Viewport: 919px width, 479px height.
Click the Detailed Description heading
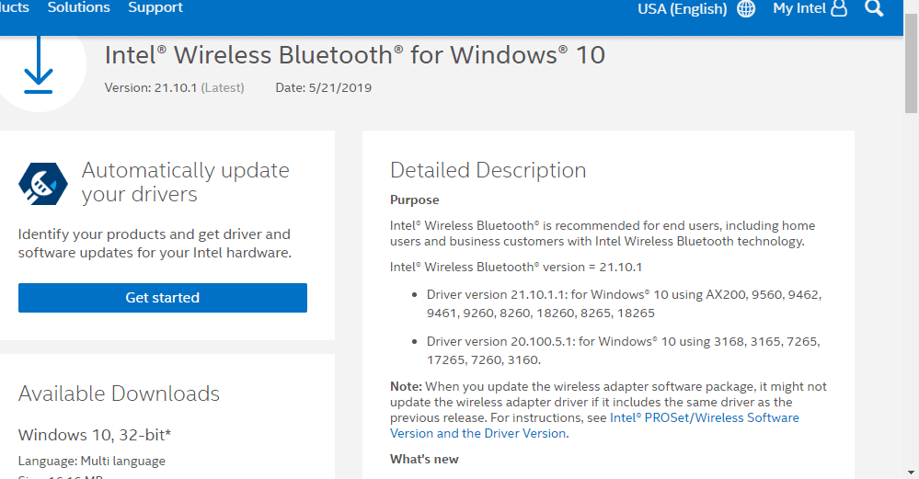click(x=488, y=170)
